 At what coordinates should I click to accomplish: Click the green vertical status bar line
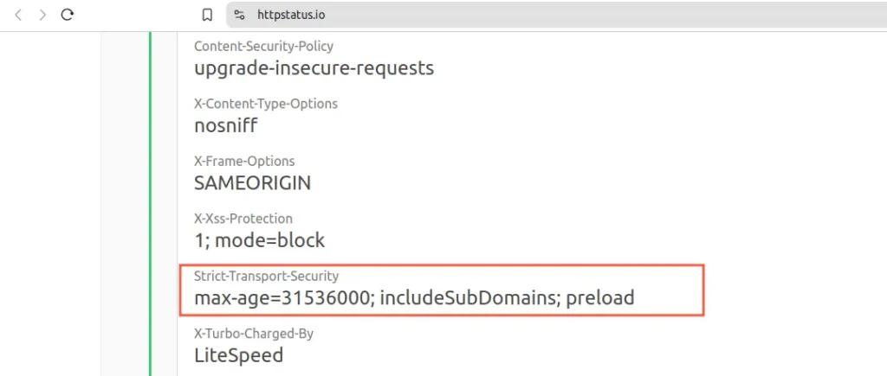tap(151, 204)
